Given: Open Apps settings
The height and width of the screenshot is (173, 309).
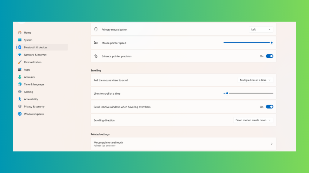Looking at the screenshot, I should pos(42,69).
